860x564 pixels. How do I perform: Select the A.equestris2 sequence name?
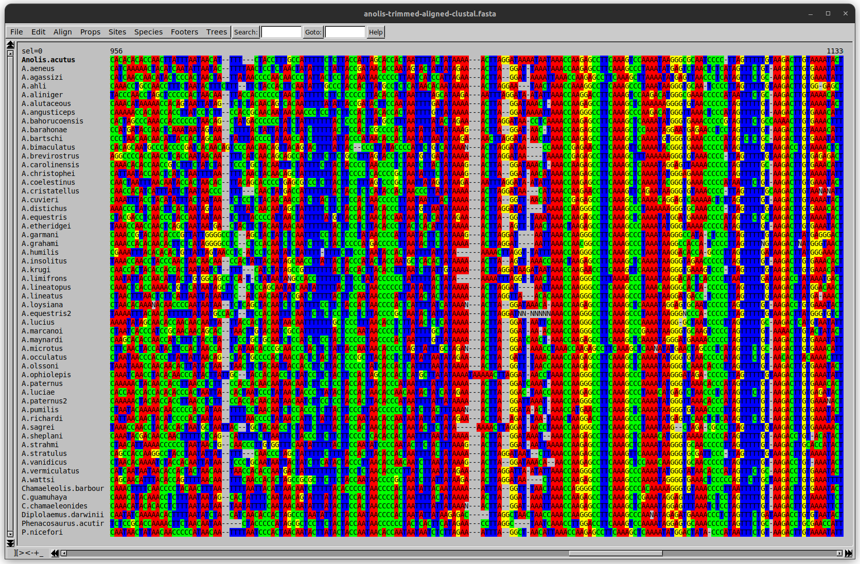click(46, 313)
